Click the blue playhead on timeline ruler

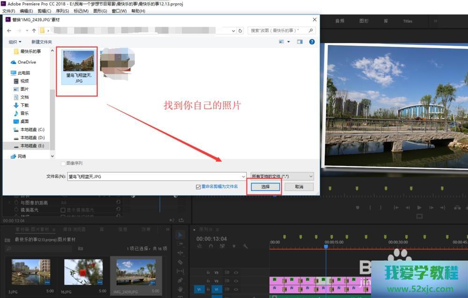[326, 246]
